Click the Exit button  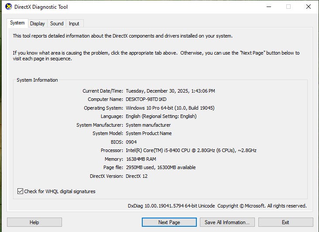point(286,222)
